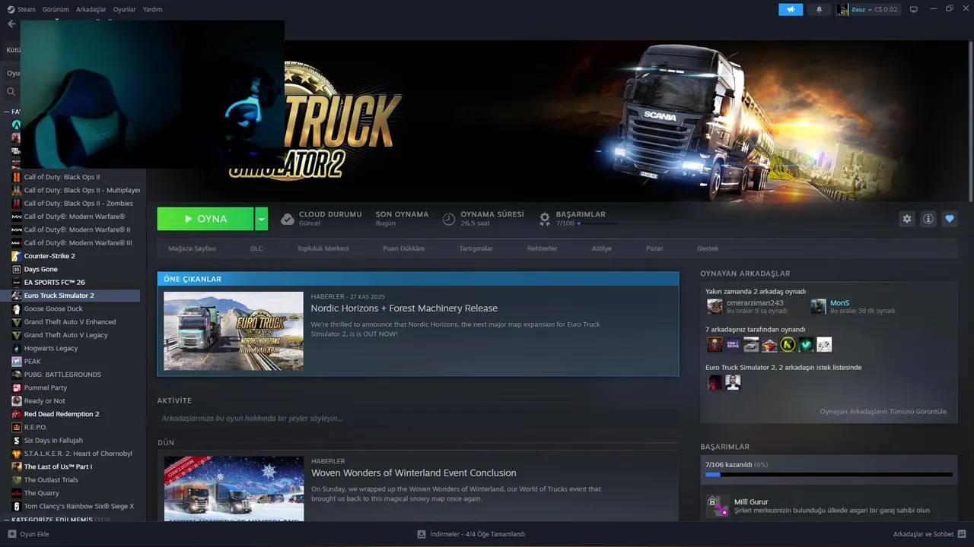974x547 pixels.
Task: Open Arkadaşlar ve Sohbet
Action: [928, 534]
